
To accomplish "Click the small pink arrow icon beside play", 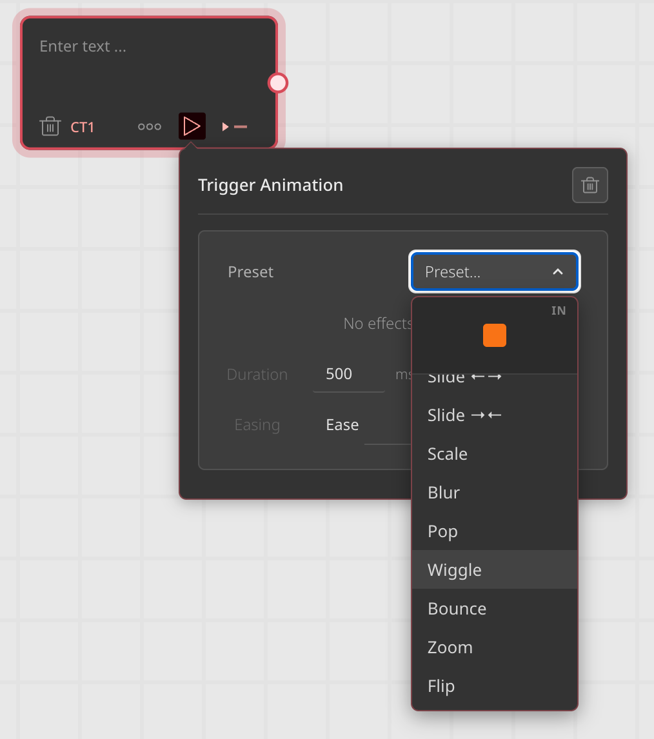I will click(225, 126).
